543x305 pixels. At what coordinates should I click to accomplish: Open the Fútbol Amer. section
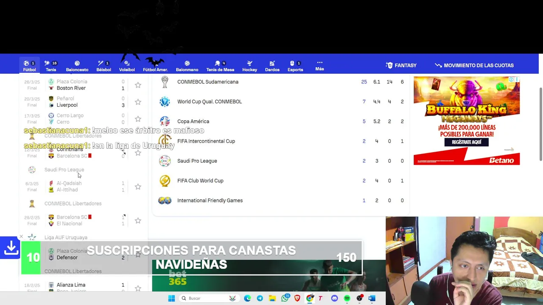(x=155, y=66)
